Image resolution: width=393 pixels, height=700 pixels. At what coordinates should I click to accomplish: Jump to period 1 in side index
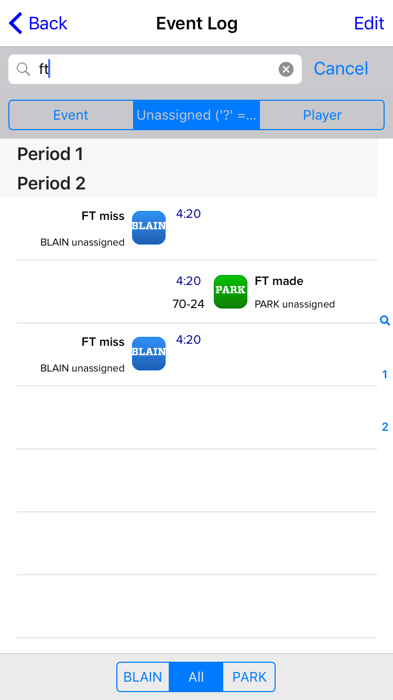point(385,375)
